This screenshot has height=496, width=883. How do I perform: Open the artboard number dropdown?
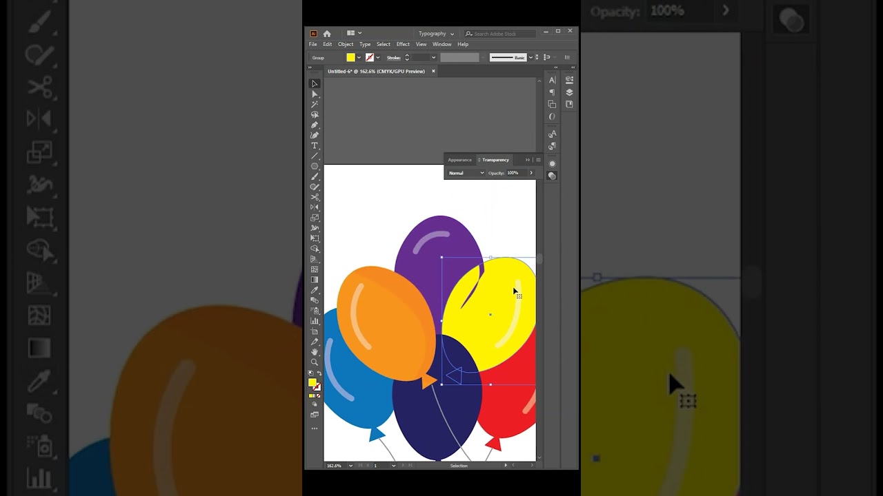393,466
